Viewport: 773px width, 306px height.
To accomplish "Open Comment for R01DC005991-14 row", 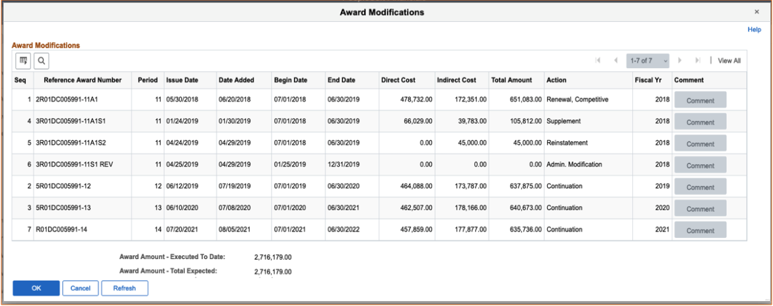I will [700, 231].
